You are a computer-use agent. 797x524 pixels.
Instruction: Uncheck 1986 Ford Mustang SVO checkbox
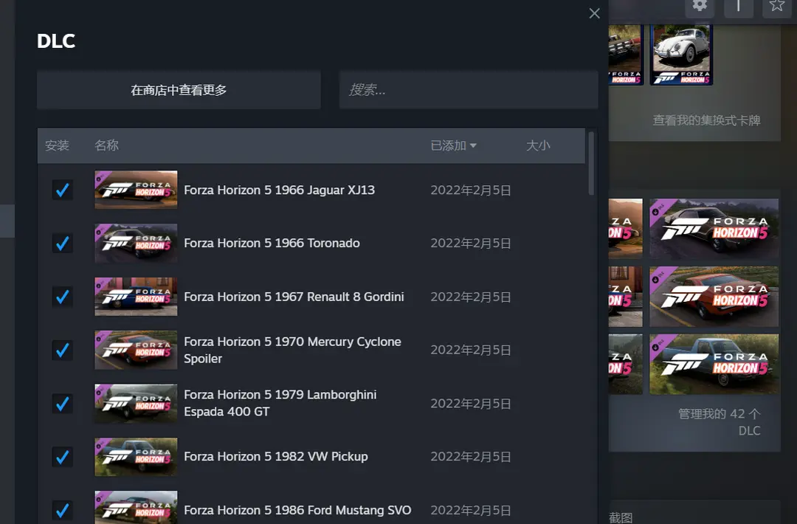tap(63, 510)
